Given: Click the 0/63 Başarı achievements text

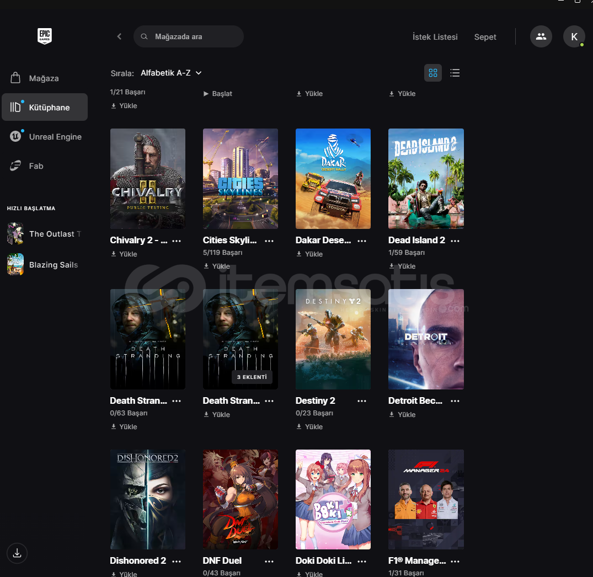Looking at the screenshot, I should point(129,413).
